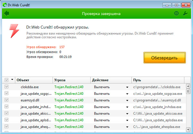This screenshot has height=134, width=193.
Task: Uncheck the clokdda.exe checkbox
Action: pyautogui.click(x=6, y=87)
